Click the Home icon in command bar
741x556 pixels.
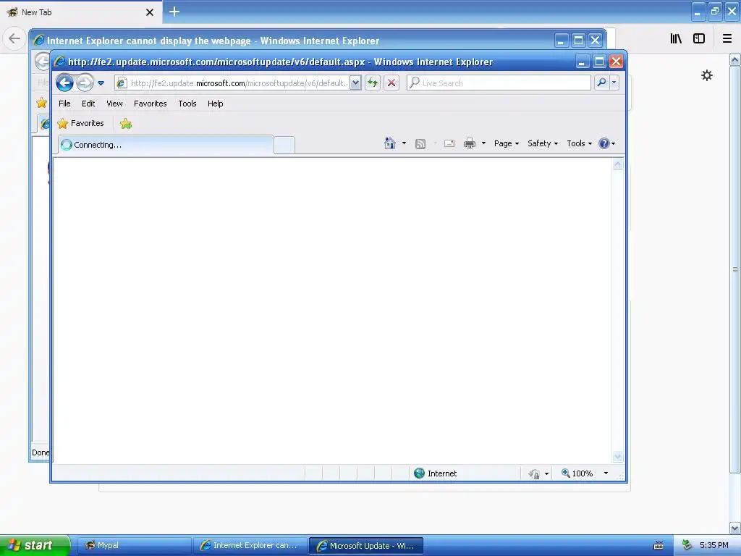click(x=390, y=143)
